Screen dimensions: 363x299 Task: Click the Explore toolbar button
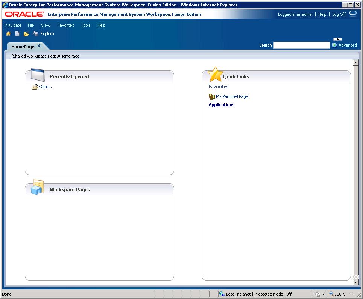[x=43, y=34]
